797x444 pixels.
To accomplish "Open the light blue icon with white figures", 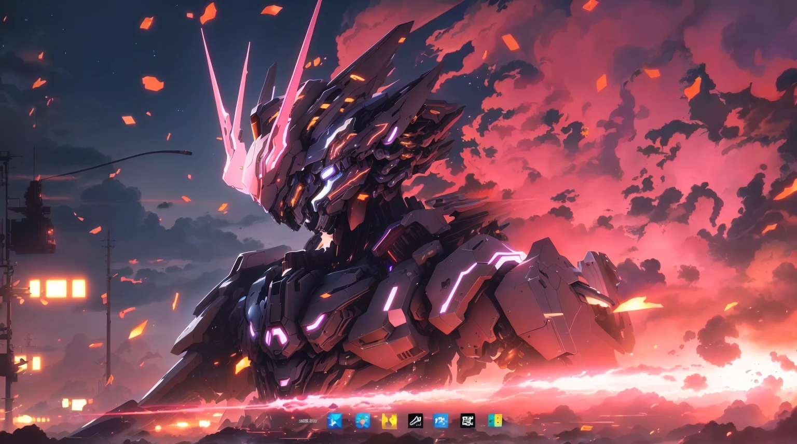I will (x=441, y=421).
